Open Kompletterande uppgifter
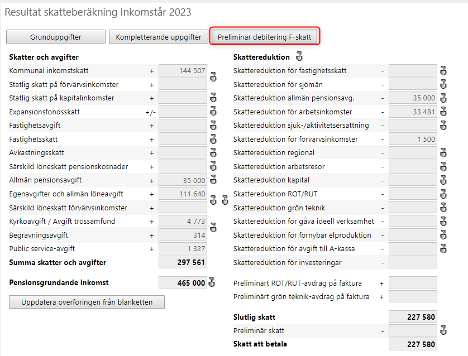The width and height of the screenshot is (468, 356). 159,37
